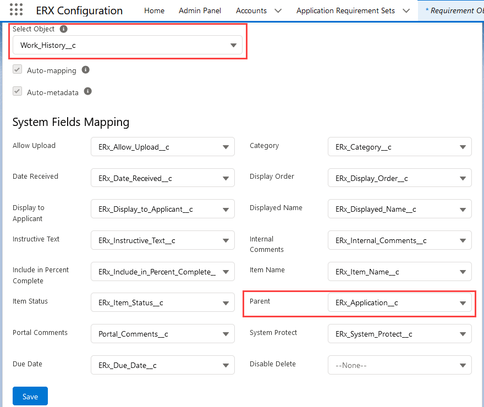Expand the Parent field dropdown
Screen dimensions: 484x407
399,303
